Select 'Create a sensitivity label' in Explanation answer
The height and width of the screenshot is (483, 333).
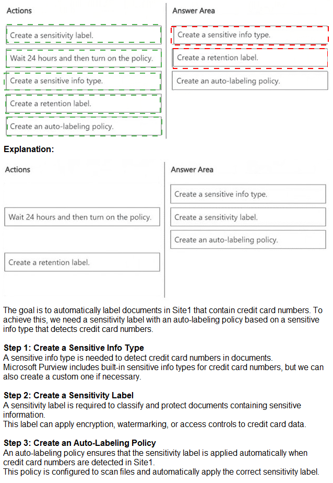[248, 217]
